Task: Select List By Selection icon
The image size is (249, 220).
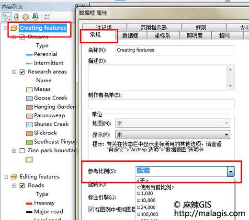Action: [35, 17]
